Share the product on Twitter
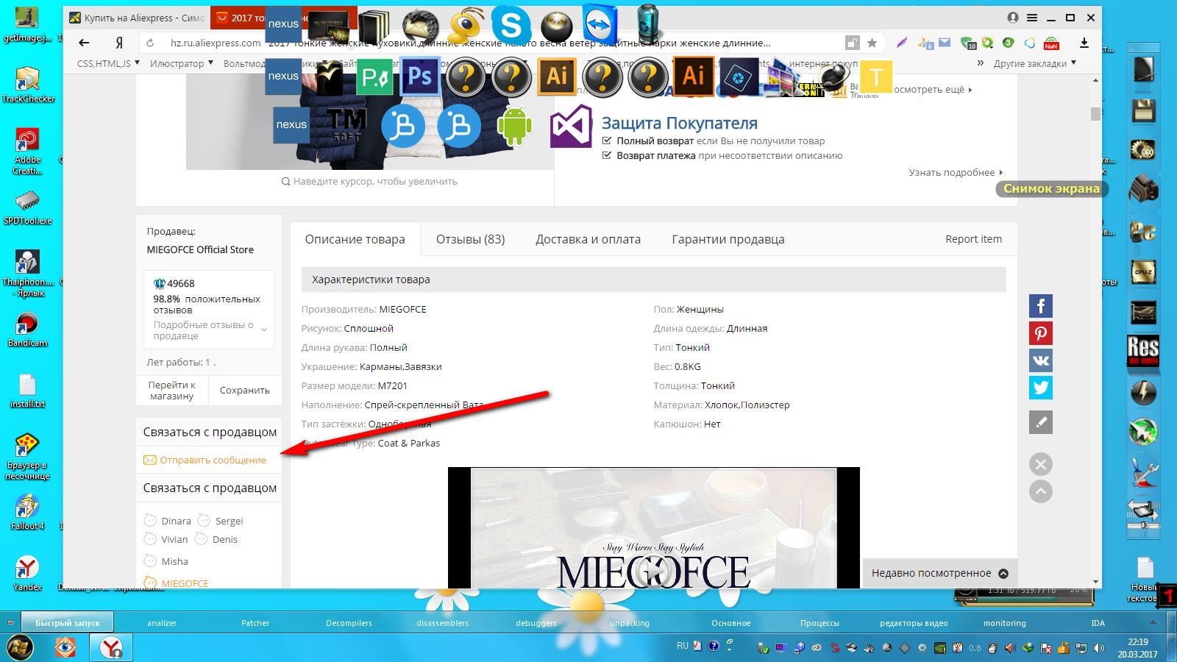The image size is (1177, 662). [x=1040, y=388]
